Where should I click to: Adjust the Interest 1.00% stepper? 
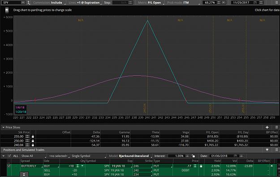coord(187,156)
